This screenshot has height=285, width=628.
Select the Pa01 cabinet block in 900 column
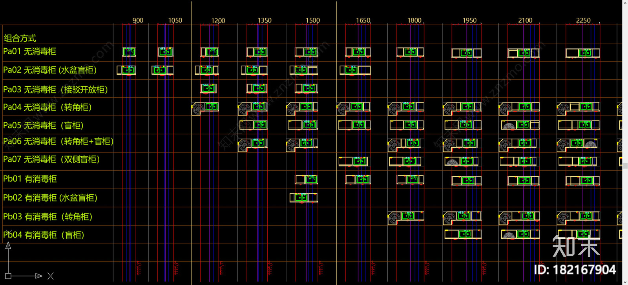coord(129,52)
